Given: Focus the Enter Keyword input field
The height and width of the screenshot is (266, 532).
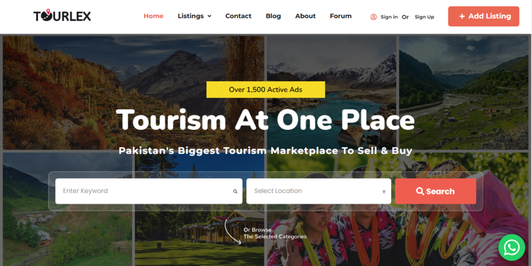Looking at the screenshot, I should click(x=149, y=191).
